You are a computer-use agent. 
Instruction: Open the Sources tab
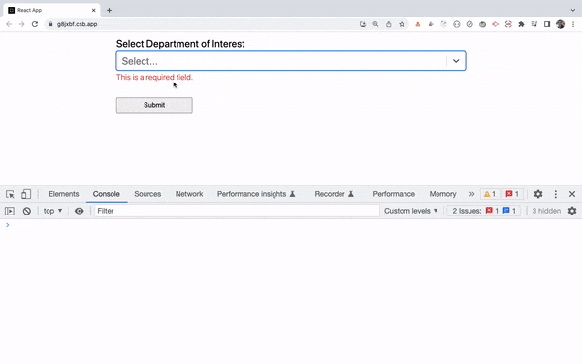pos(147,194)
